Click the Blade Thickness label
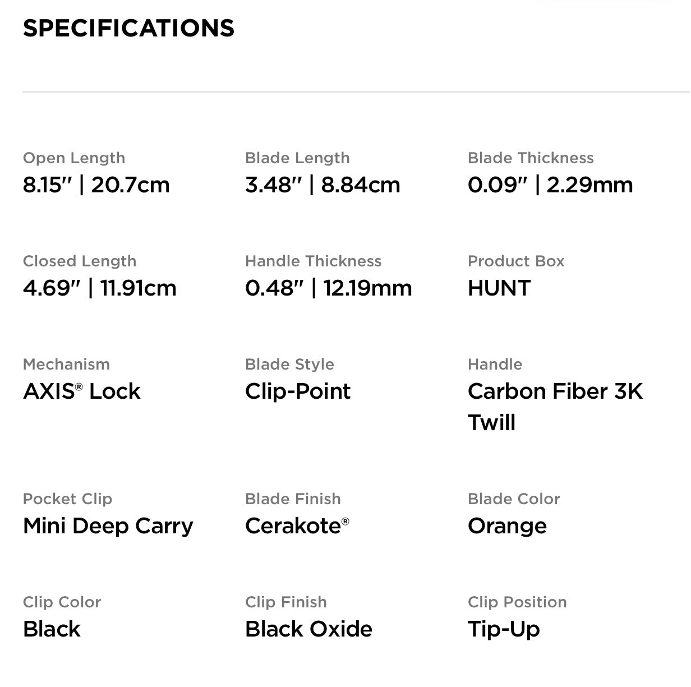The image size is (691, 687). pos(531,158)
